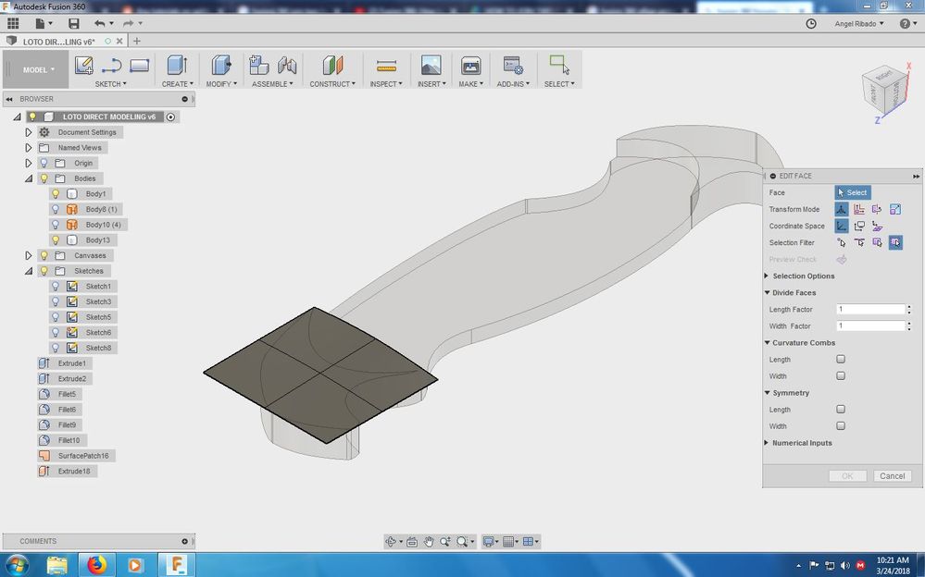Select the Press Pull modify tool icon
The height and width of the screenshot is (577, 925).
pos(220,66)
